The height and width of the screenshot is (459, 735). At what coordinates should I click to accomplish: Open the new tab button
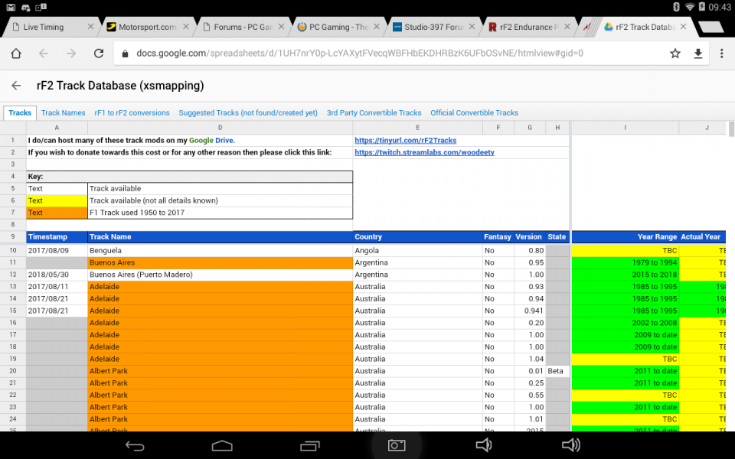pos(710,28)
